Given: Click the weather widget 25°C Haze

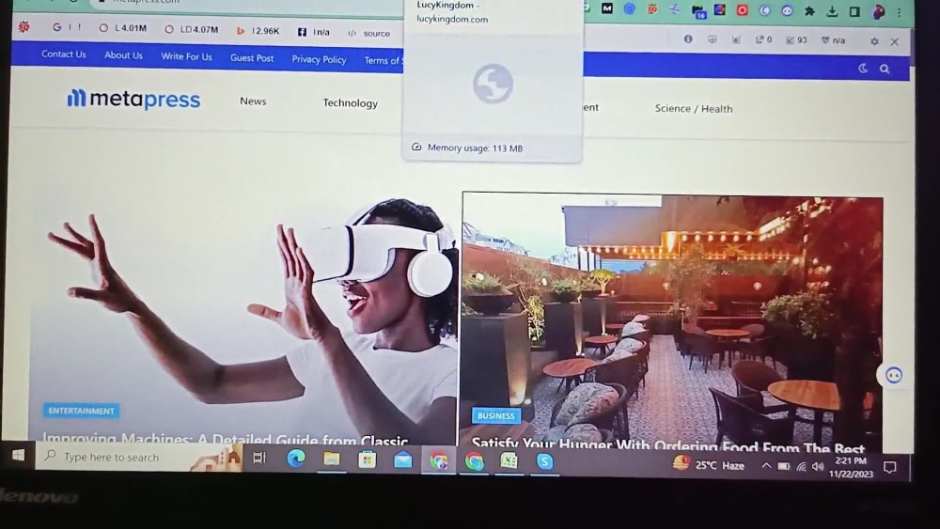Looking at the screenshot, I should (x=709, y=465).
